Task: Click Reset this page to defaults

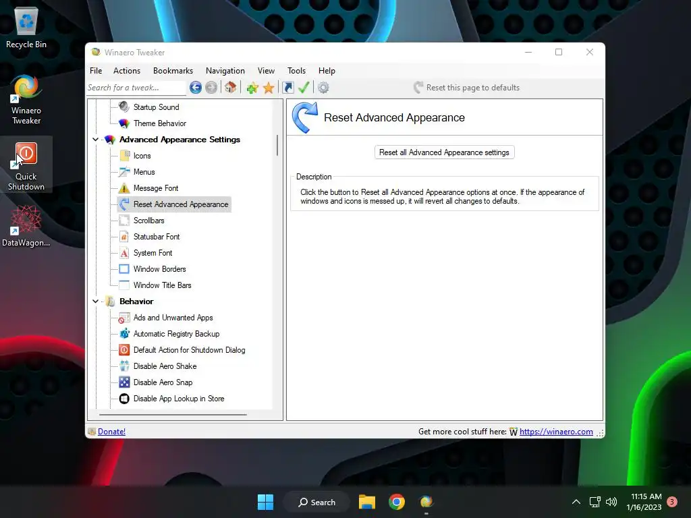Action: (467, 88)
